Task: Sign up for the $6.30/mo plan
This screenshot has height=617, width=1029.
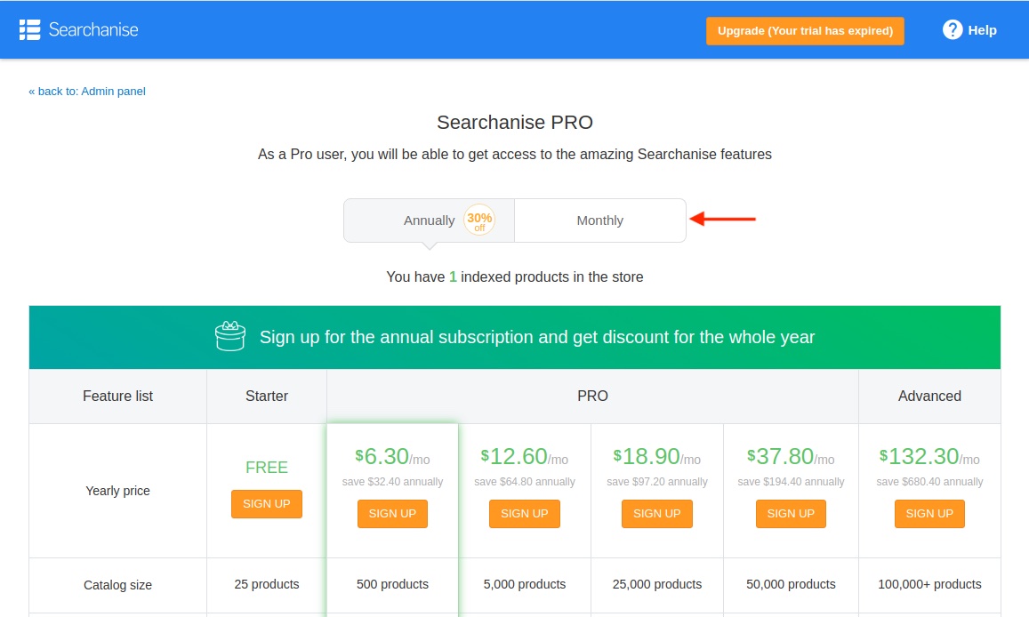Action: (x=392, y=513)
